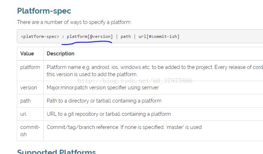Select the 'commit-ish' value cell
263x154 pixels.
point(30,131)
